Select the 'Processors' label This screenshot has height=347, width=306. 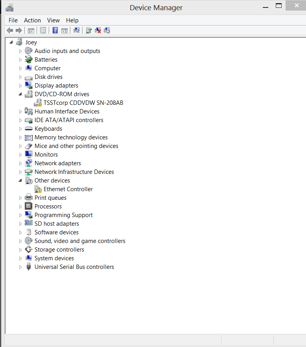tap(48, 206)
